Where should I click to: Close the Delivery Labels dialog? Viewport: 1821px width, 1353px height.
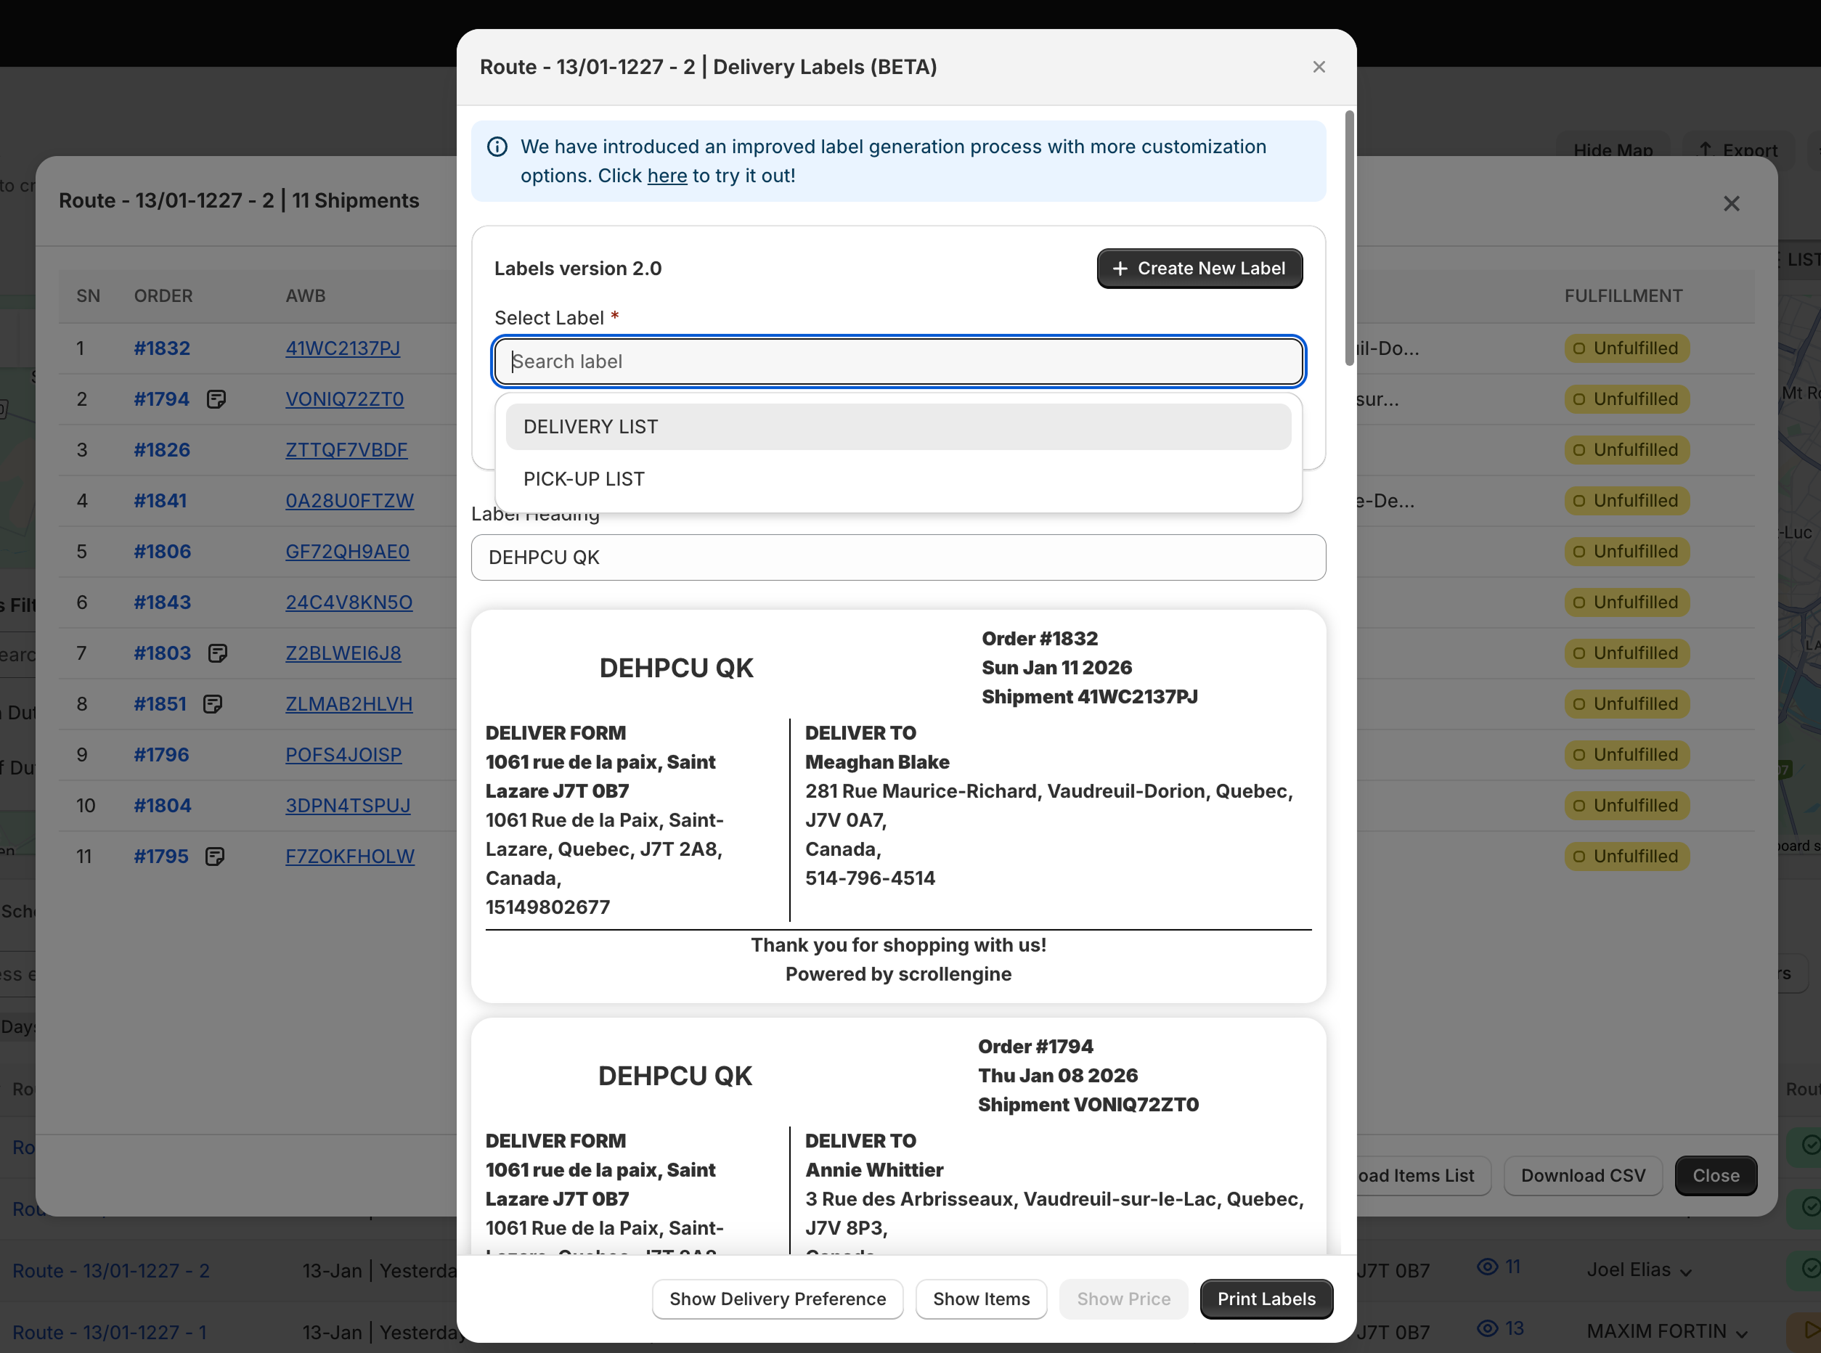tap(1319, 68)
